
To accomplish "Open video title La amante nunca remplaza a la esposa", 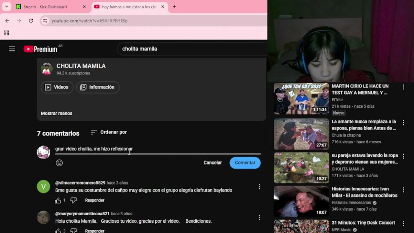I will point(364,125).
